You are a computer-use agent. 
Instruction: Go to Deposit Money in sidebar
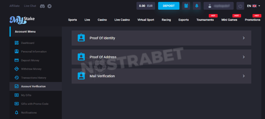(x=30, y=60)
